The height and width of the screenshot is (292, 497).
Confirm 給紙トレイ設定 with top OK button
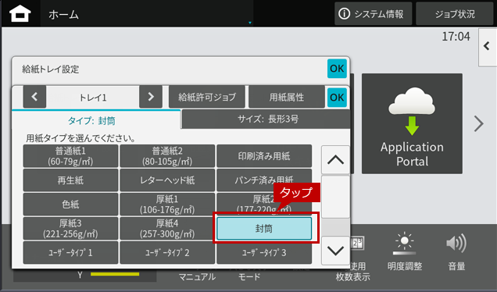click(337, 69)
